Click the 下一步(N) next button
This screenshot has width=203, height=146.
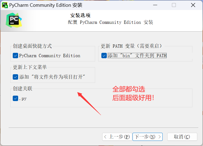coord(147,137)
